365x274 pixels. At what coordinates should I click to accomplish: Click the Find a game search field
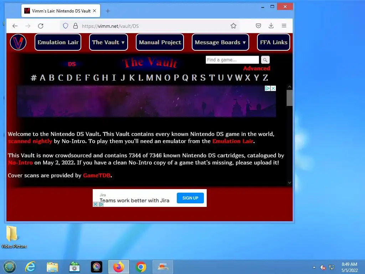[x=232, y=60]
